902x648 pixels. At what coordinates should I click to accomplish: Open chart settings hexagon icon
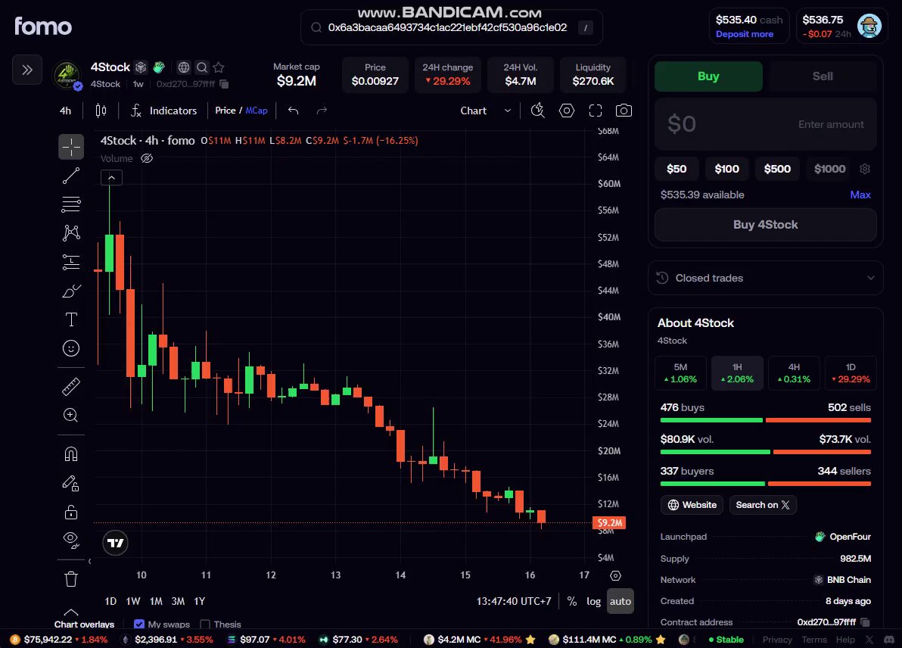[x=567, y=111]
